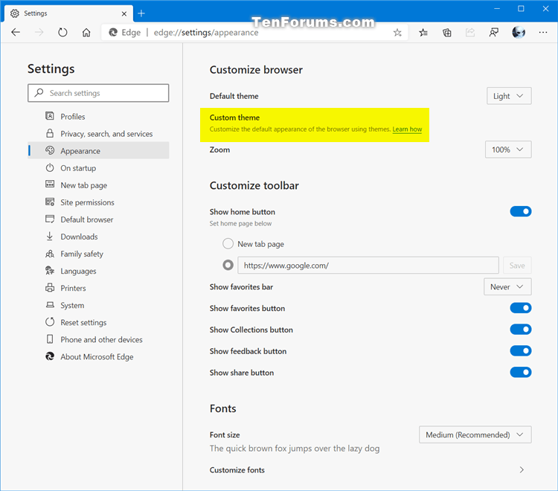Open Font size Medium dropdown
The image size is (558, 491).
tap(475, 434)
